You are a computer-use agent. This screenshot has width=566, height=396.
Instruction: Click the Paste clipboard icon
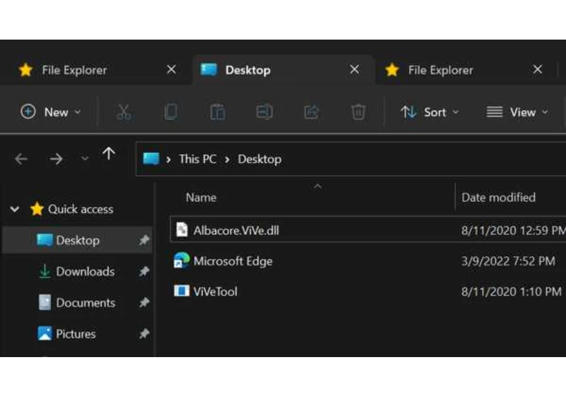pos(218,112)
